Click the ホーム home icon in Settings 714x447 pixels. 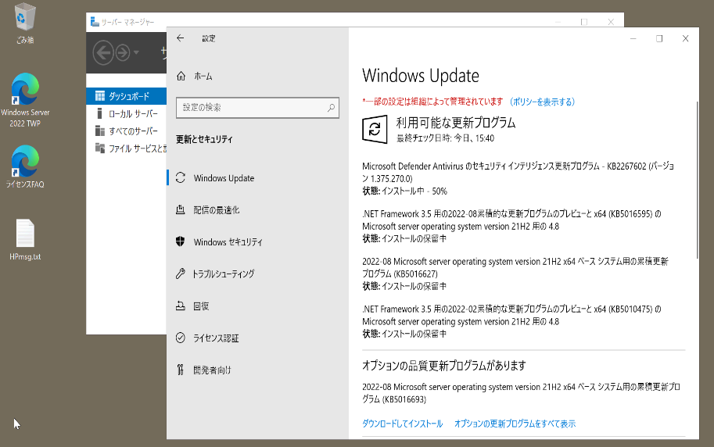(x=181, y=76)
